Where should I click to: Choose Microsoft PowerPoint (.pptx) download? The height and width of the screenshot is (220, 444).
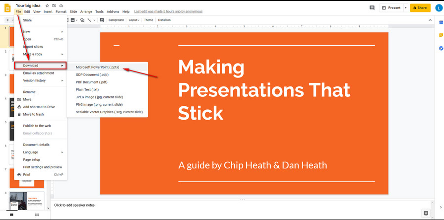coord(97,67)
